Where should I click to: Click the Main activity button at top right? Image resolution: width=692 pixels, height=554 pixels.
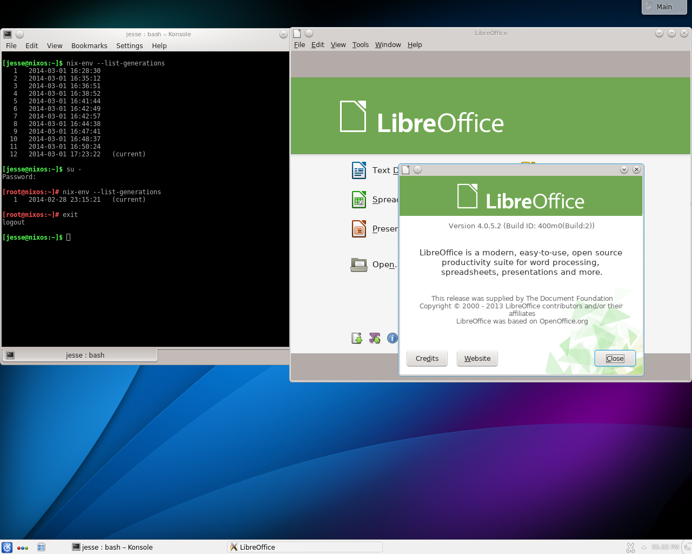click(x=664, y=6)
